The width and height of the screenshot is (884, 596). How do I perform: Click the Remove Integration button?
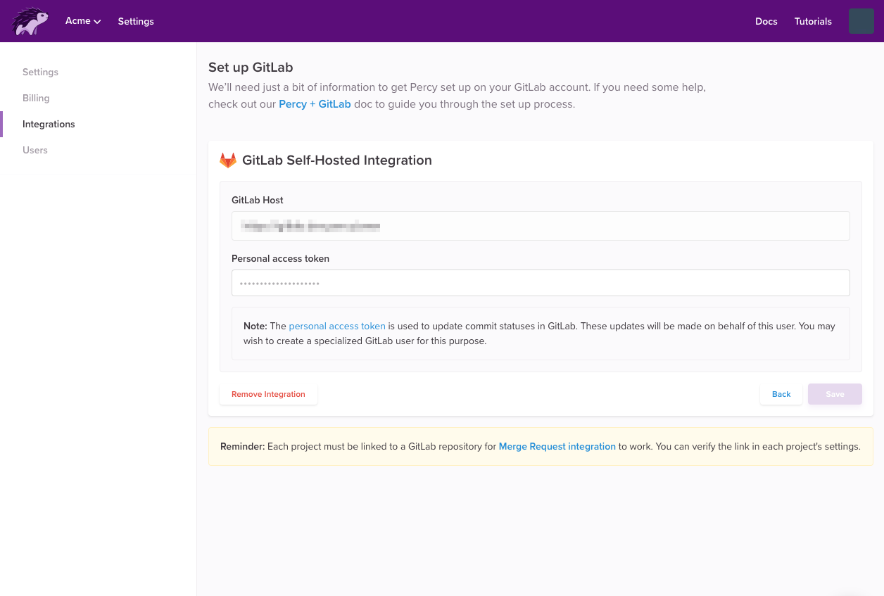tap(268, 394)
